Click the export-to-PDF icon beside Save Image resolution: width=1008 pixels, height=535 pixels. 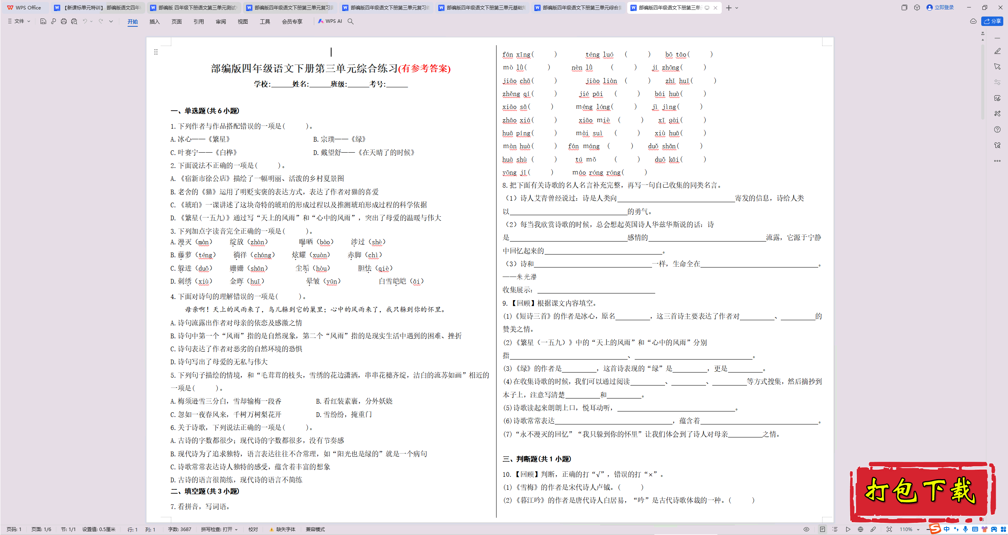(54, 21)
